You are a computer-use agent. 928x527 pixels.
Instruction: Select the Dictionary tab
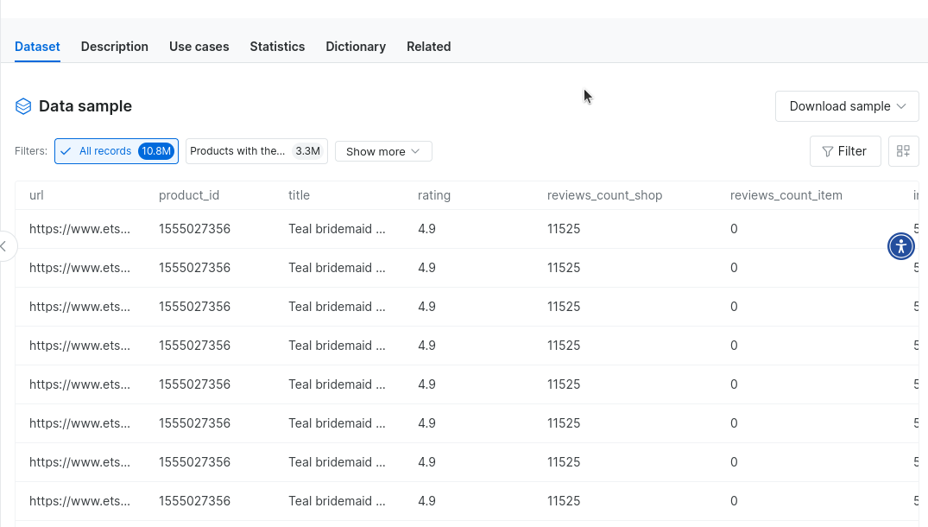[356, 47]
